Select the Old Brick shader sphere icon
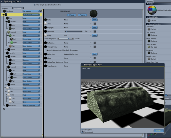Screen dimensions: 171x138 point(149,47)
